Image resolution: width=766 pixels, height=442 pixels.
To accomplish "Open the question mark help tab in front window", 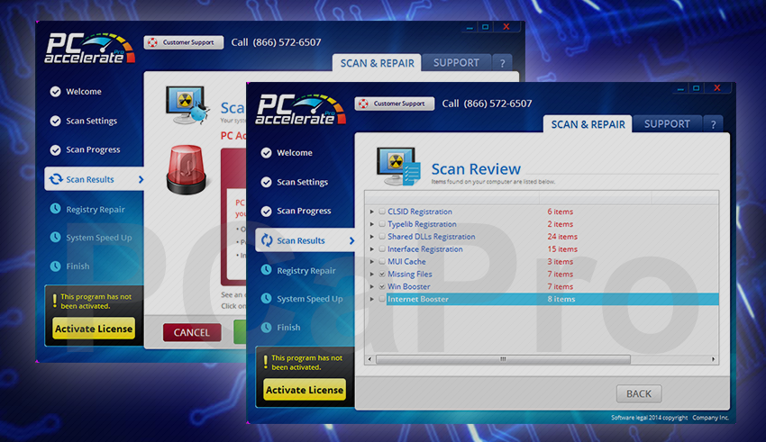I will pos(713,124).
